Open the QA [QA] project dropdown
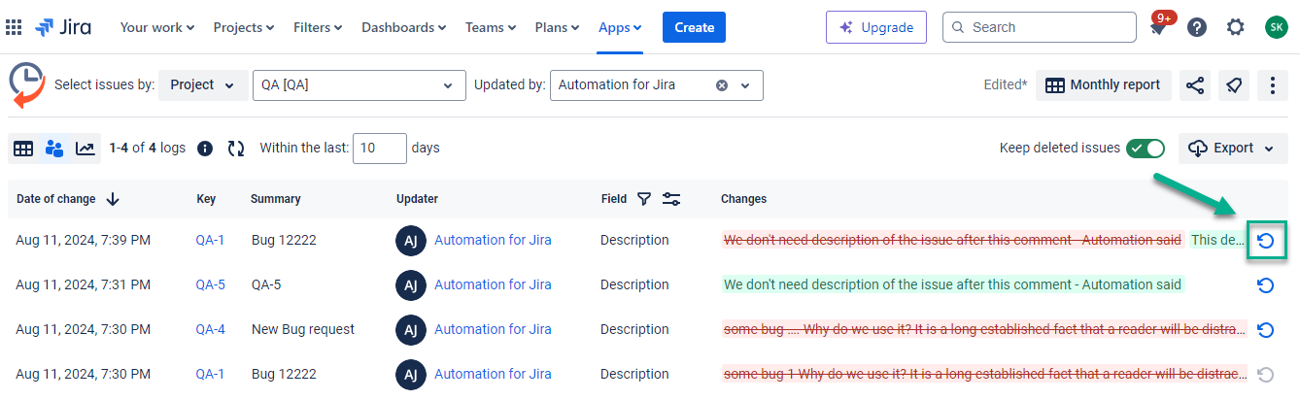 [359, 85]
